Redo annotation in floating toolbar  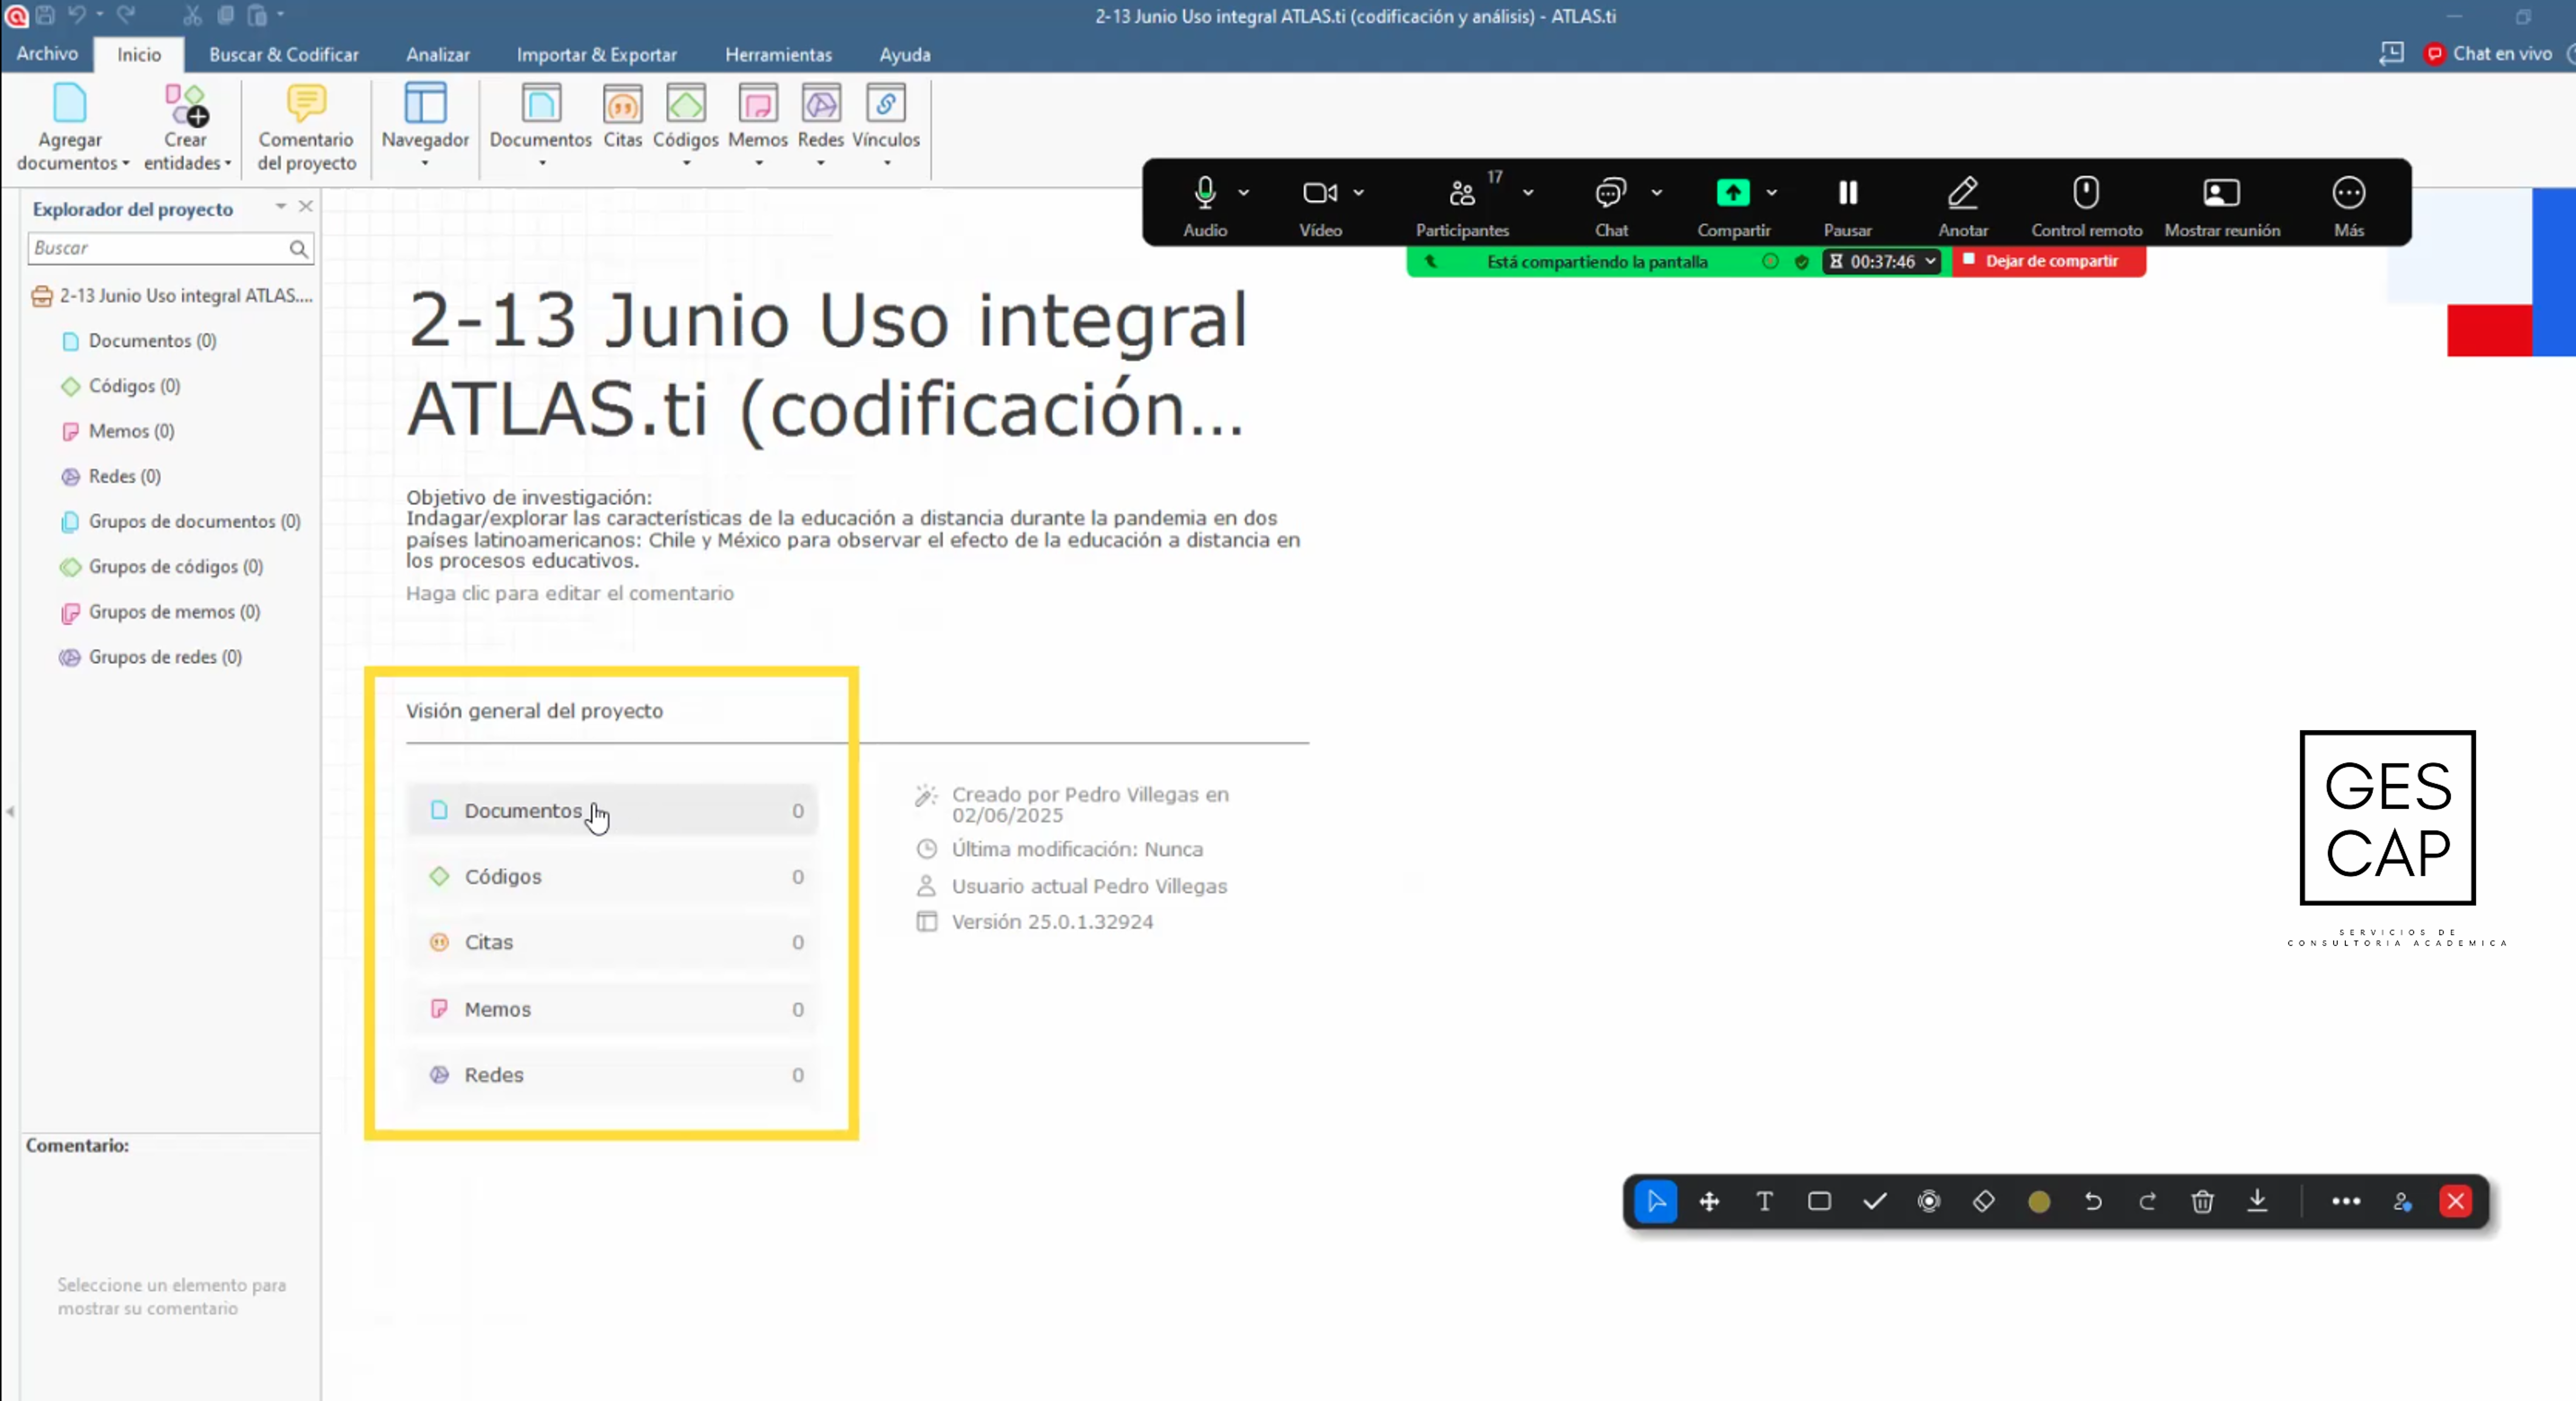(x=2147, y=1201)
